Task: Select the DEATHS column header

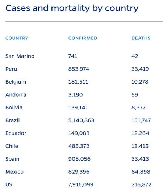Action: coord(141,38)
